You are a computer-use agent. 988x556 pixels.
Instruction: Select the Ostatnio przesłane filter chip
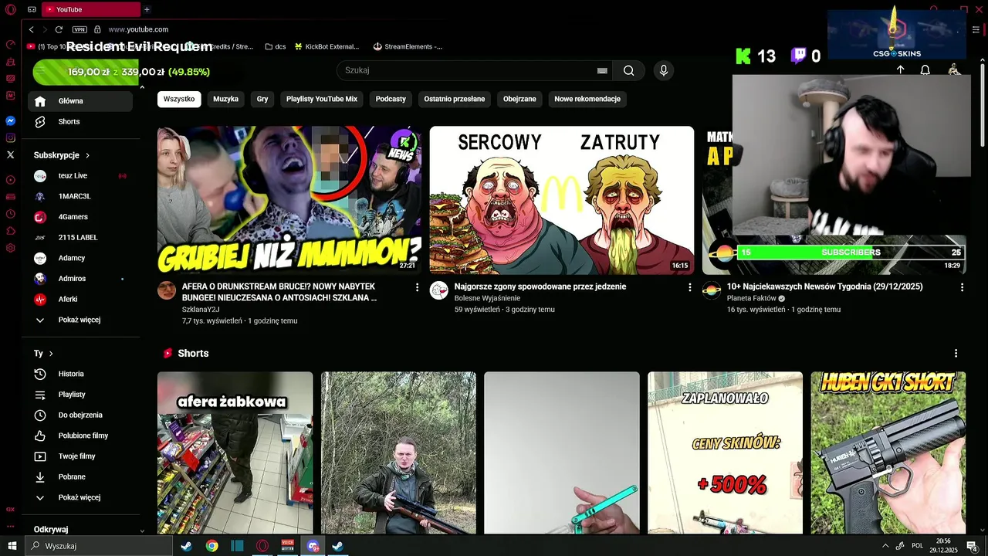pos(455,99)
